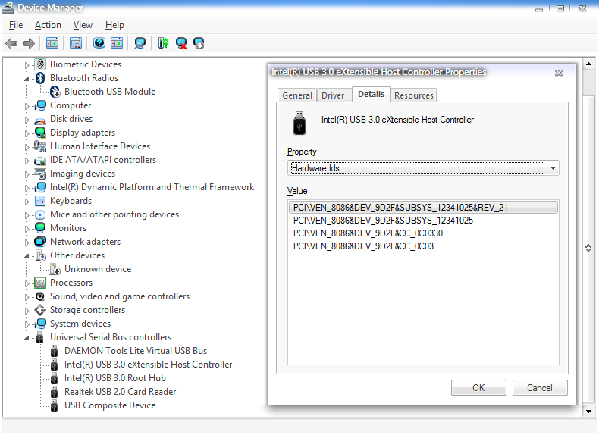Select Intel(R) USB 3.0 Root Hub

click(115, 378)
